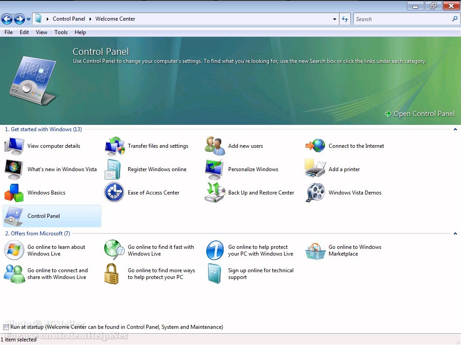Click the Back navigation arrow
Screen dimensions: 461x345
pyautogui.click(x=7, y=19)
